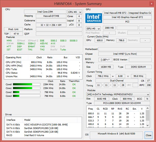Image resolution: width=156 pixels, height=142 pixels.
Task: Click the empty Platform field
Action: 59,29
